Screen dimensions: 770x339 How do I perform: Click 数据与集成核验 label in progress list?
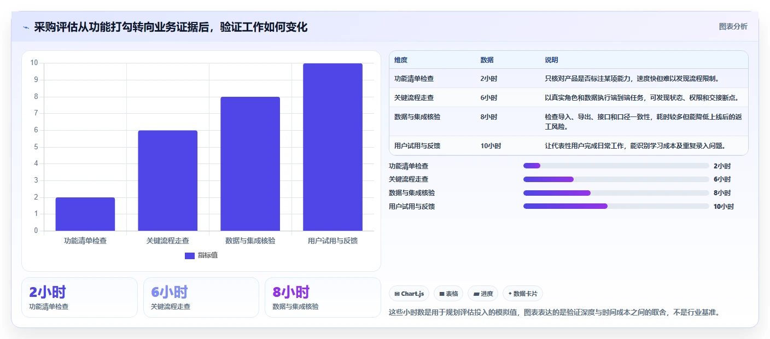[x=412, y=193]
